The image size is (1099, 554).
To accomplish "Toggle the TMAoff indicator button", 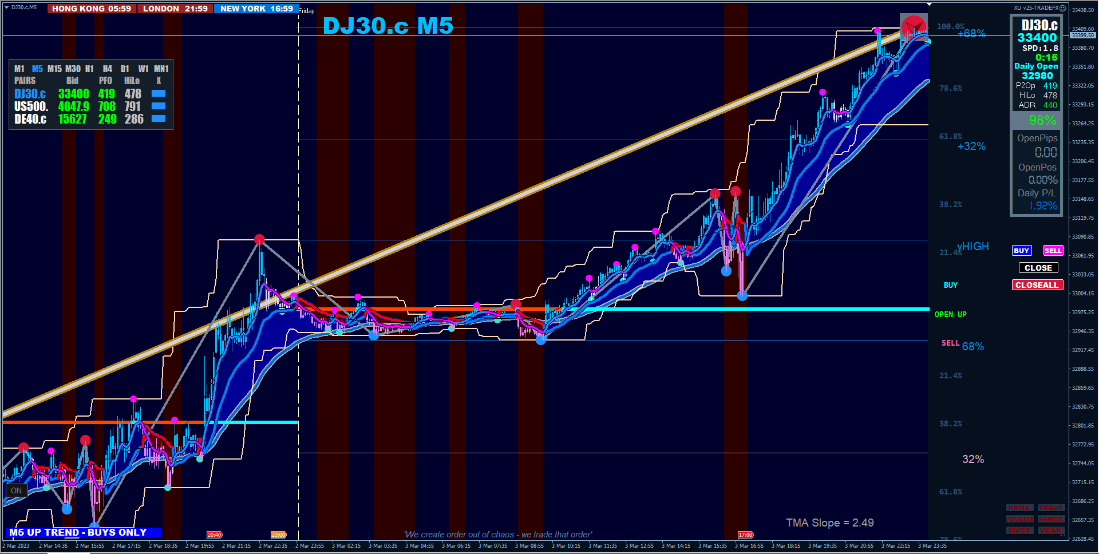I will pos(1051,508).
